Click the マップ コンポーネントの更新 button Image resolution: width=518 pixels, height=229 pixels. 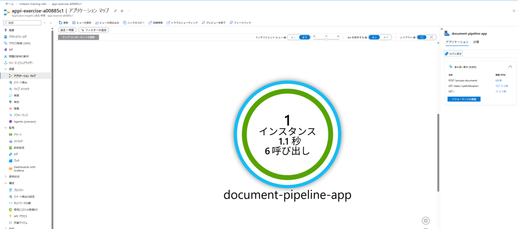(79, 37)
